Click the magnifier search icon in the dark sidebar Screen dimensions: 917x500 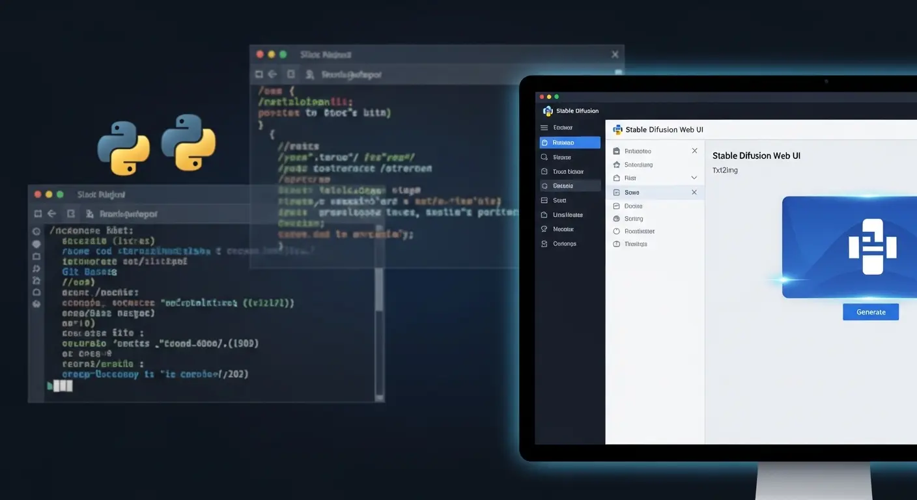click(x=544, y=157)
